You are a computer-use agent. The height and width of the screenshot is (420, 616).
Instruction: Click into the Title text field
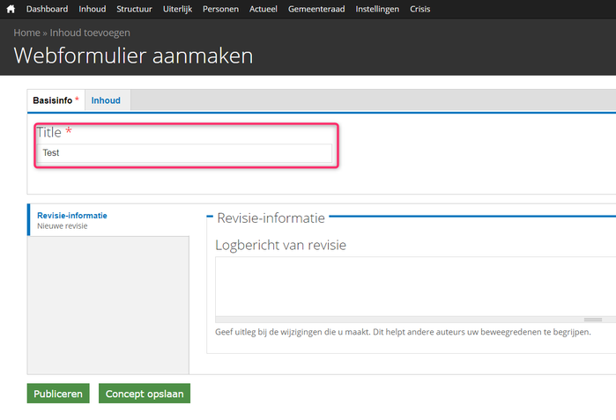click(x=186, y=153)
